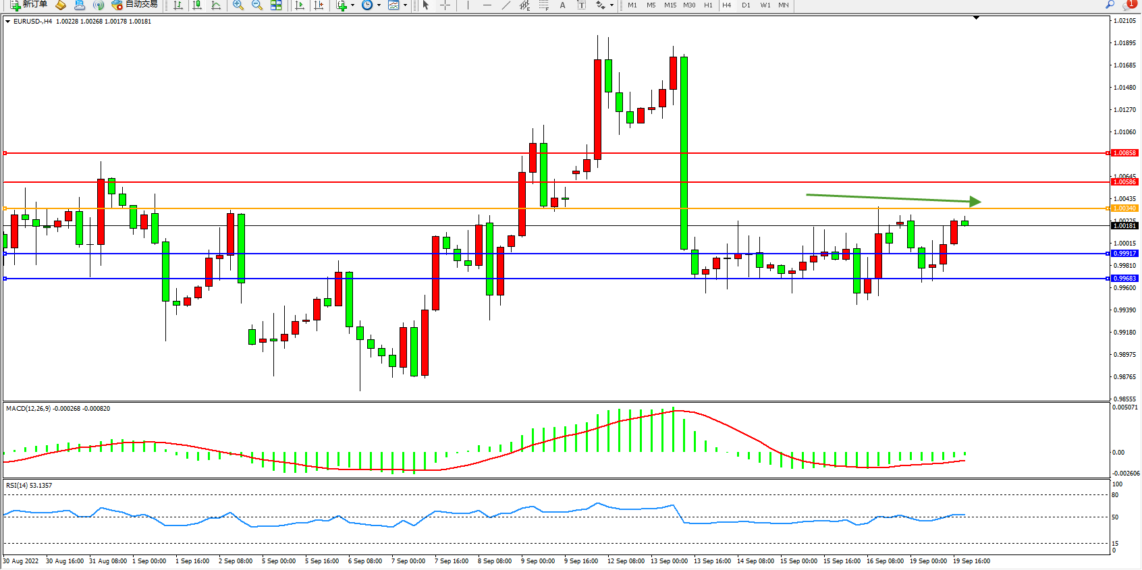Switch to the M15 timeframe
Image resolution: width=1142 pixels, height=570 pixels.
670,5
